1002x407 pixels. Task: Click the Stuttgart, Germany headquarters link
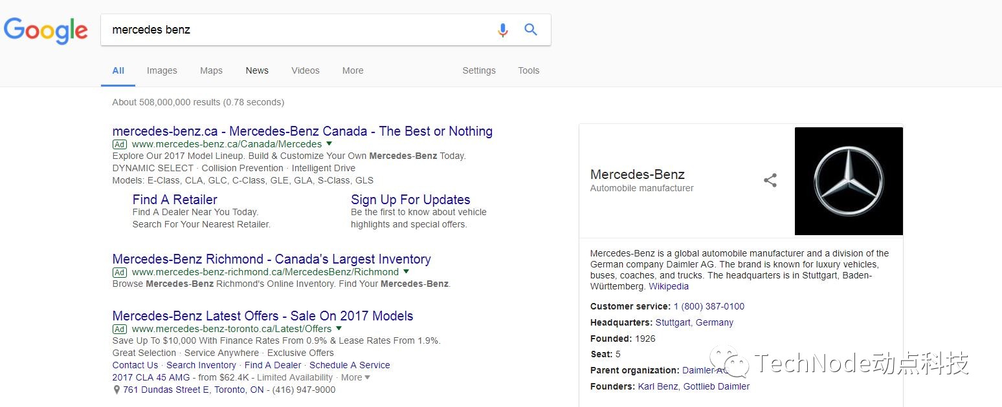click(x=695, y=322)
